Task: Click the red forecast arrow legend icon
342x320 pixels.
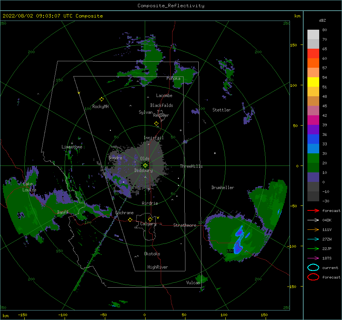Action: (x=313, y=210)
